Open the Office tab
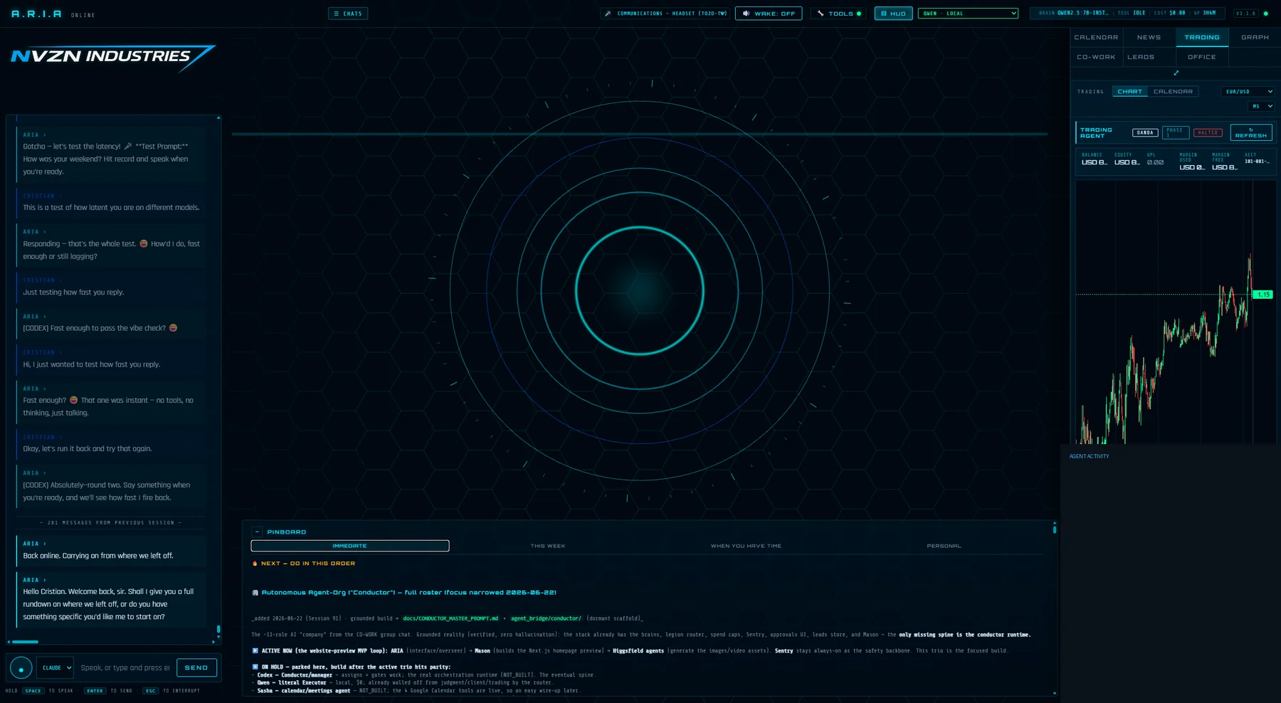This screenshot has height=703, width=1281. 1202,57
